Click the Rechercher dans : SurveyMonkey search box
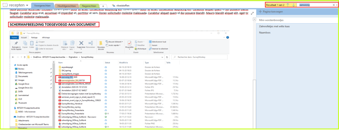This screenshot has height=130, width=339. click(x=199, y=57)
